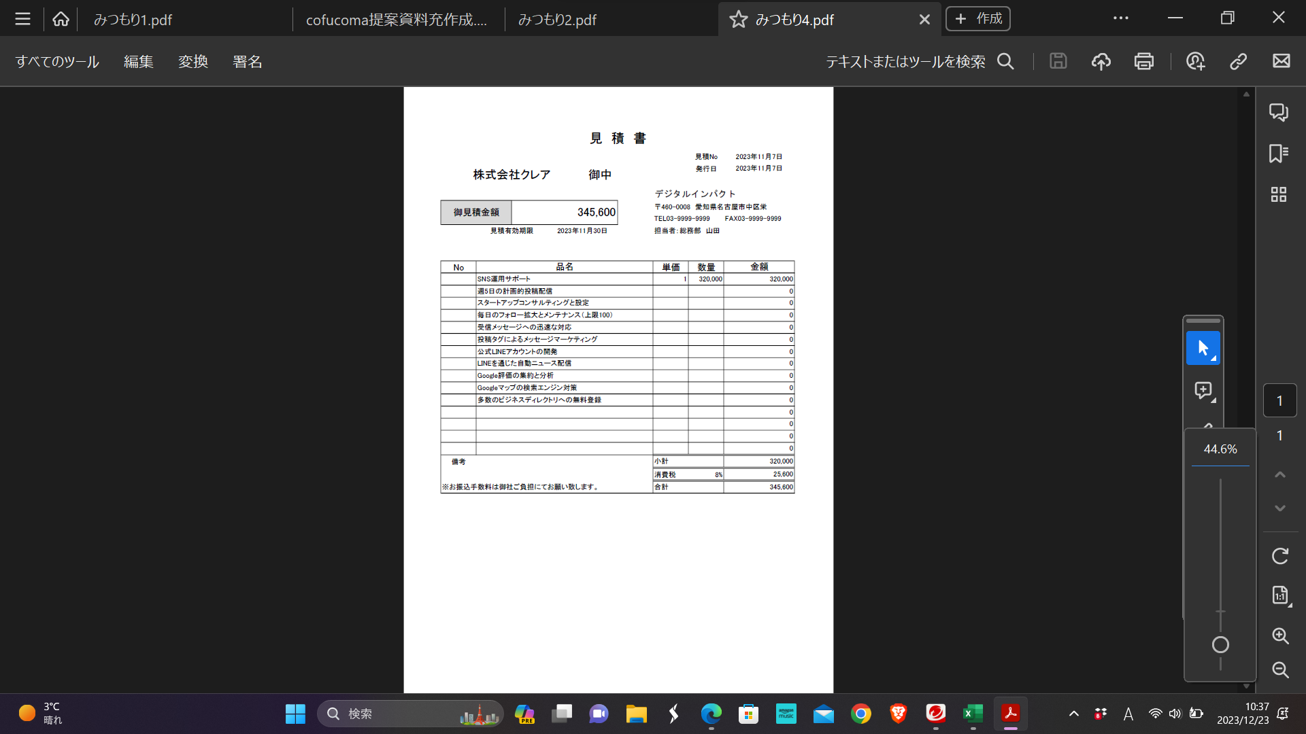Open page thumbnails grid icon
This screenshot has width=1306, height=734.
coord(1278,195)
